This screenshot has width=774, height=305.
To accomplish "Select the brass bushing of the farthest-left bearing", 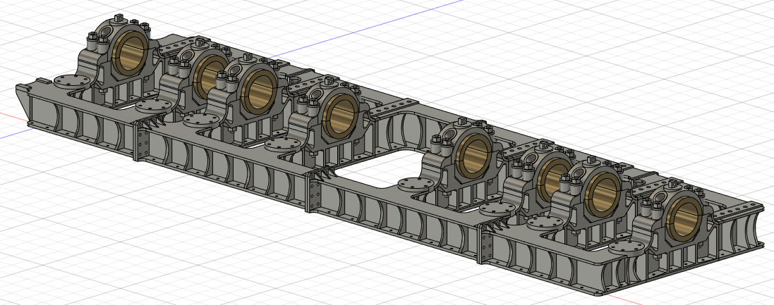I will [129, 52].
